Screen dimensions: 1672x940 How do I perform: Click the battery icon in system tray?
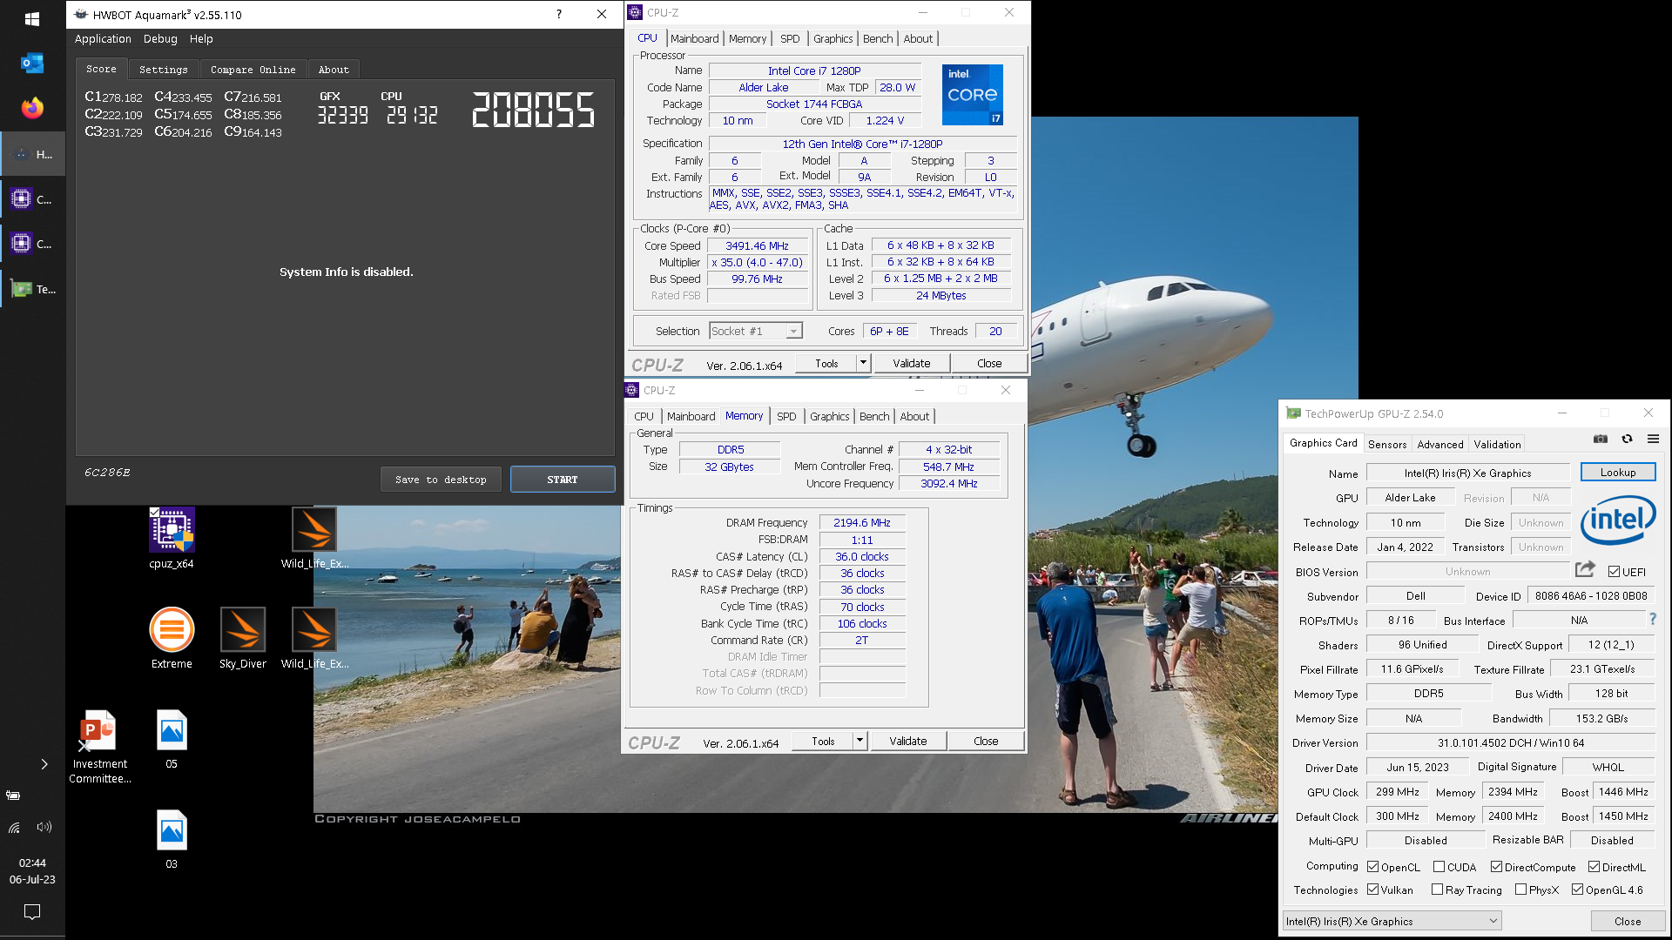[x=13, y=795]
